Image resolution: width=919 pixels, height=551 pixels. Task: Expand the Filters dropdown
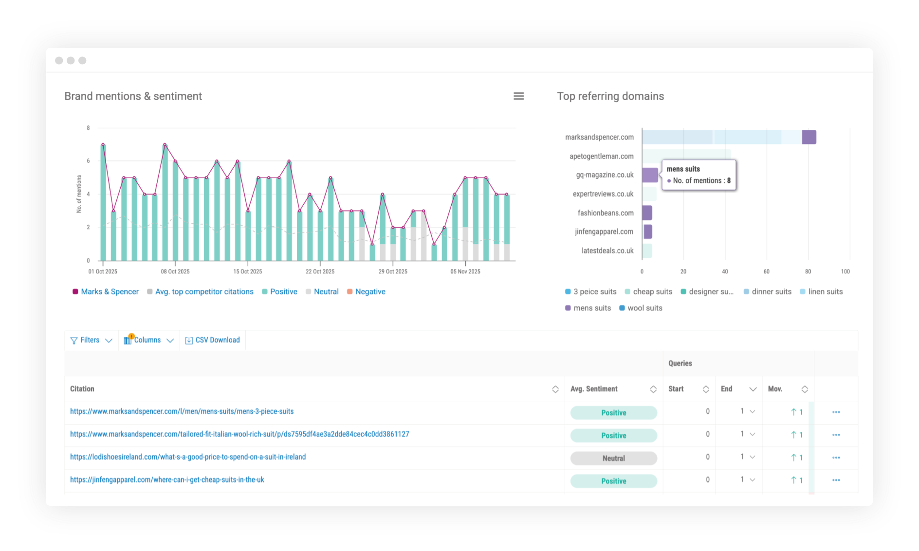91,340
